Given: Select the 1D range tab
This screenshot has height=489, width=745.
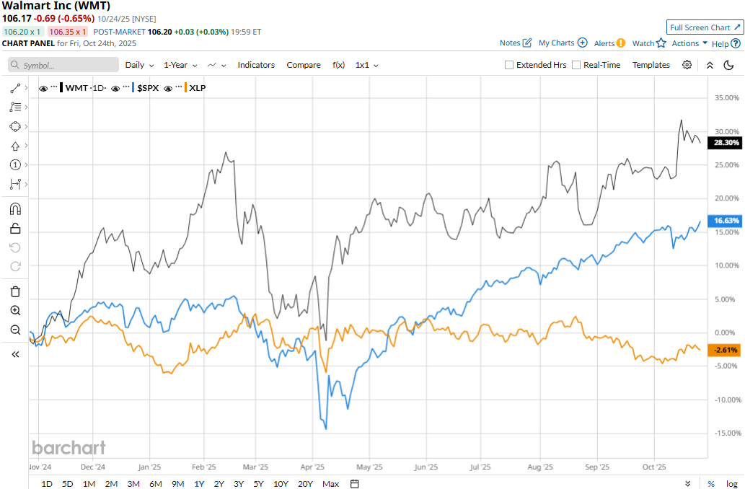Looking at the screenshot, I should (x=47, y=484).
